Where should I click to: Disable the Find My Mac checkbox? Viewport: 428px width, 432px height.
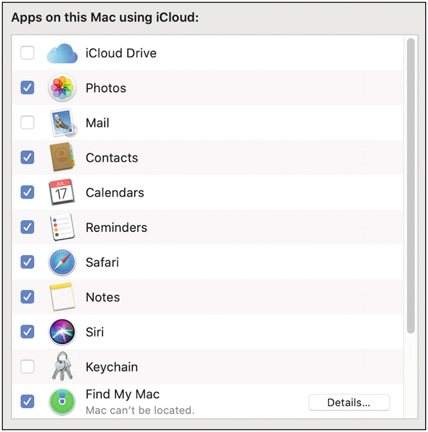tap(27, 402)
